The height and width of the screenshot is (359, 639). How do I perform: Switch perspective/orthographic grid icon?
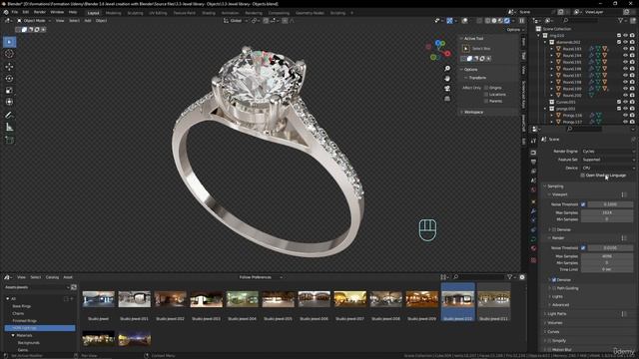(447, 99)
